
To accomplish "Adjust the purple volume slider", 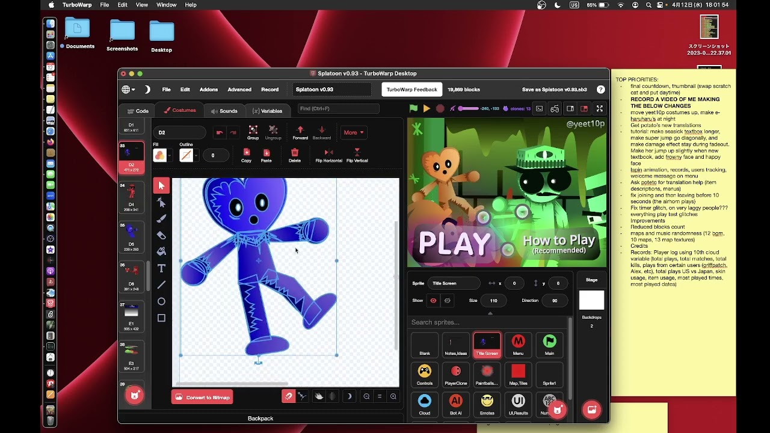I will (x=469, y=109).
